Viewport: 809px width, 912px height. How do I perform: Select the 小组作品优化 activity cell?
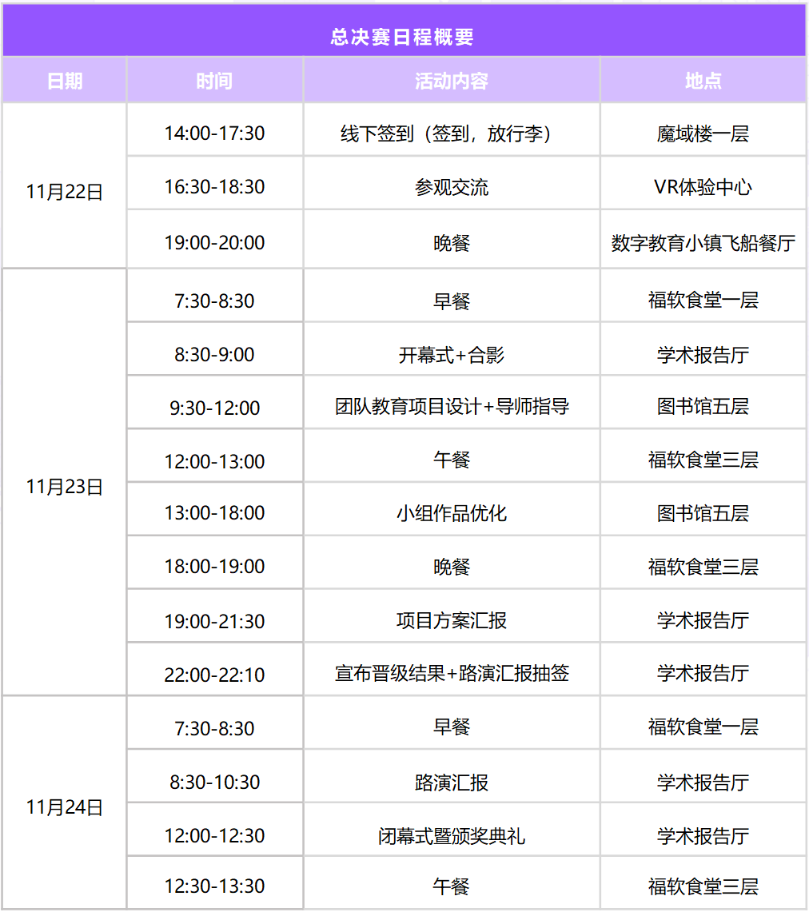[x=452, y=513]
